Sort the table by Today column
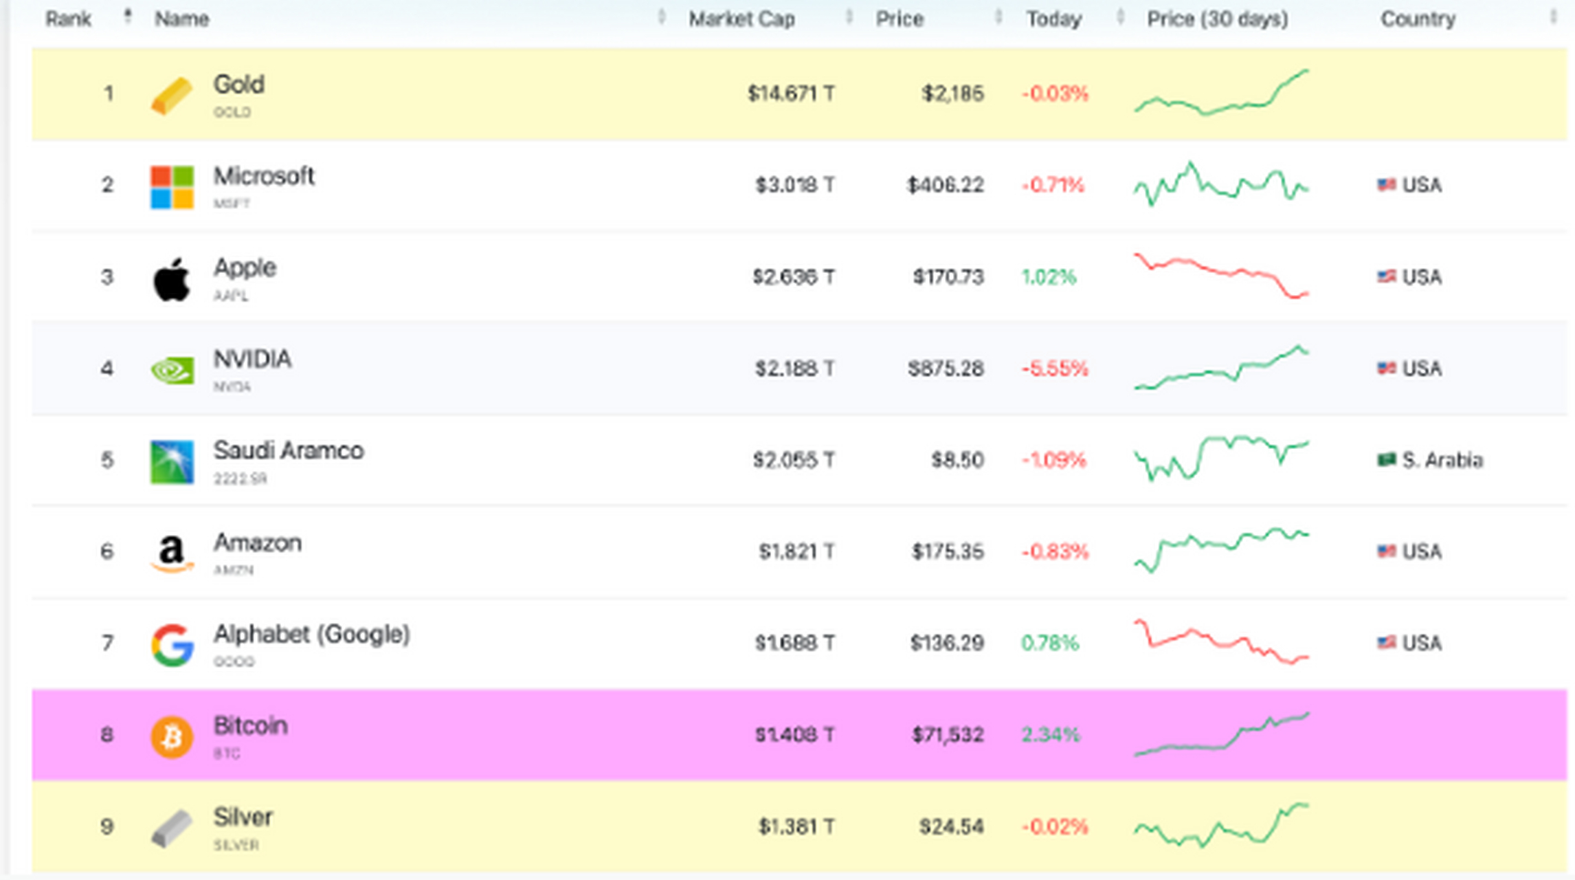The height and width of the screenshot is (880, 1575). click(1120, 16)
